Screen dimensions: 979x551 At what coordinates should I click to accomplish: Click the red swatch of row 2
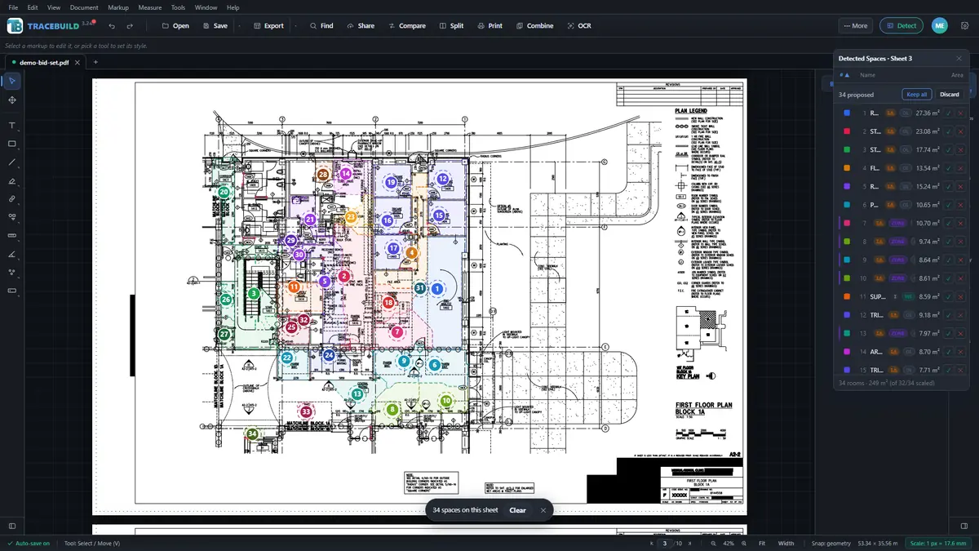click(x=848, y=131)
